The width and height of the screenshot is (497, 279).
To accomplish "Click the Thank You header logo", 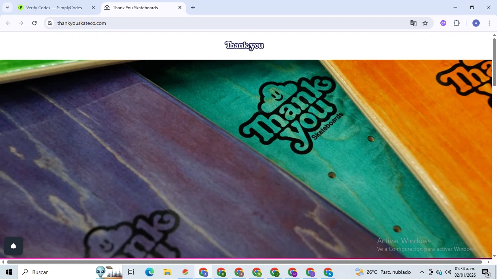I will [244, 46].
